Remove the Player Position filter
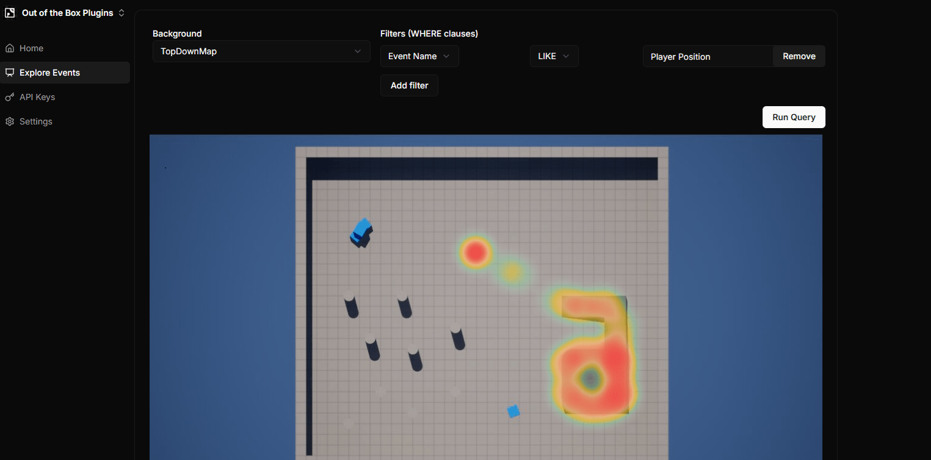 pyautogui.click(x=799, y=56)
